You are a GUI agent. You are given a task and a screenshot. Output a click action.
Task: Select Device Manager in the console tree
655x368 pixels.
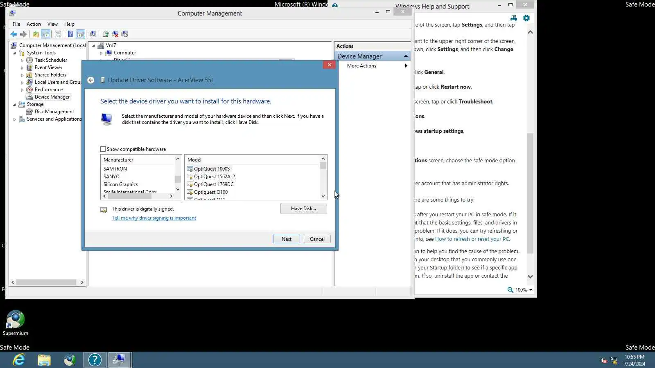[x=52, y=97]
